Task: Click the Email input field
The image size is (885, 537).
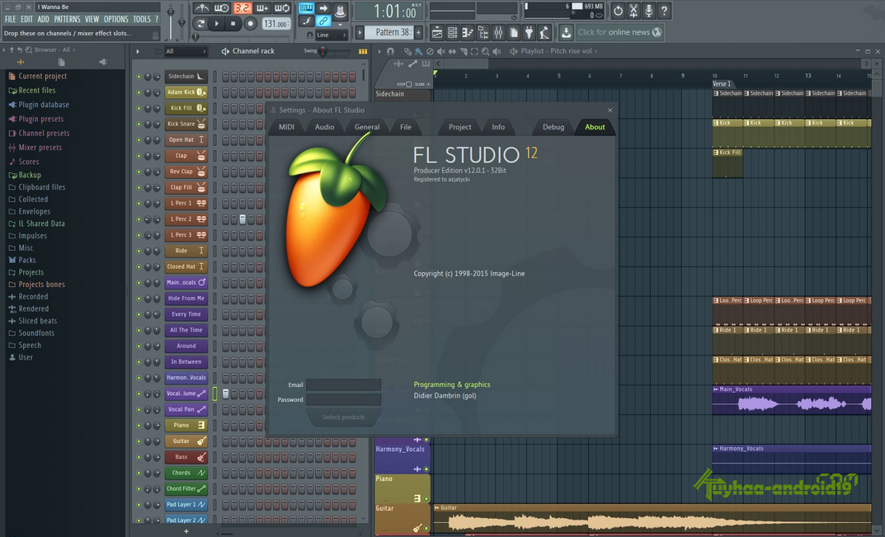Action: pos(343,384)
